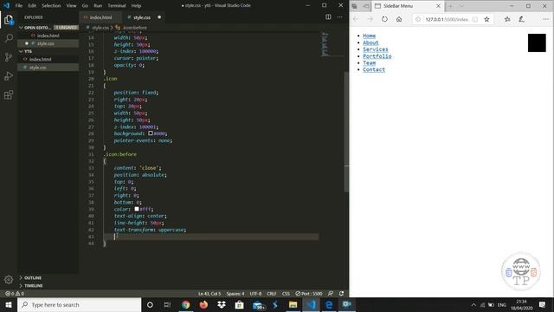
Task: Open the browser favorites hub icon
Action: pos(507,19)
